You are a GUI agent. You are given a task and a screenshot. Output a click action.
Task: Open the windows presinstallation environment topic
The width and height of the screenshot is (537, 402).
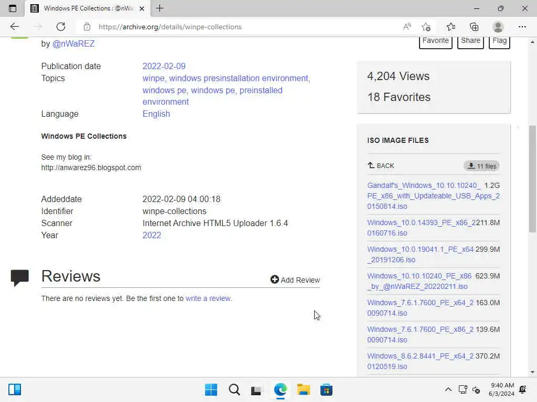(239, 79)
